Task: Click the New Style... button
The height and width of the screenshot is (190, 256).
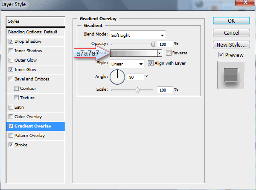Action: point(231,45)
